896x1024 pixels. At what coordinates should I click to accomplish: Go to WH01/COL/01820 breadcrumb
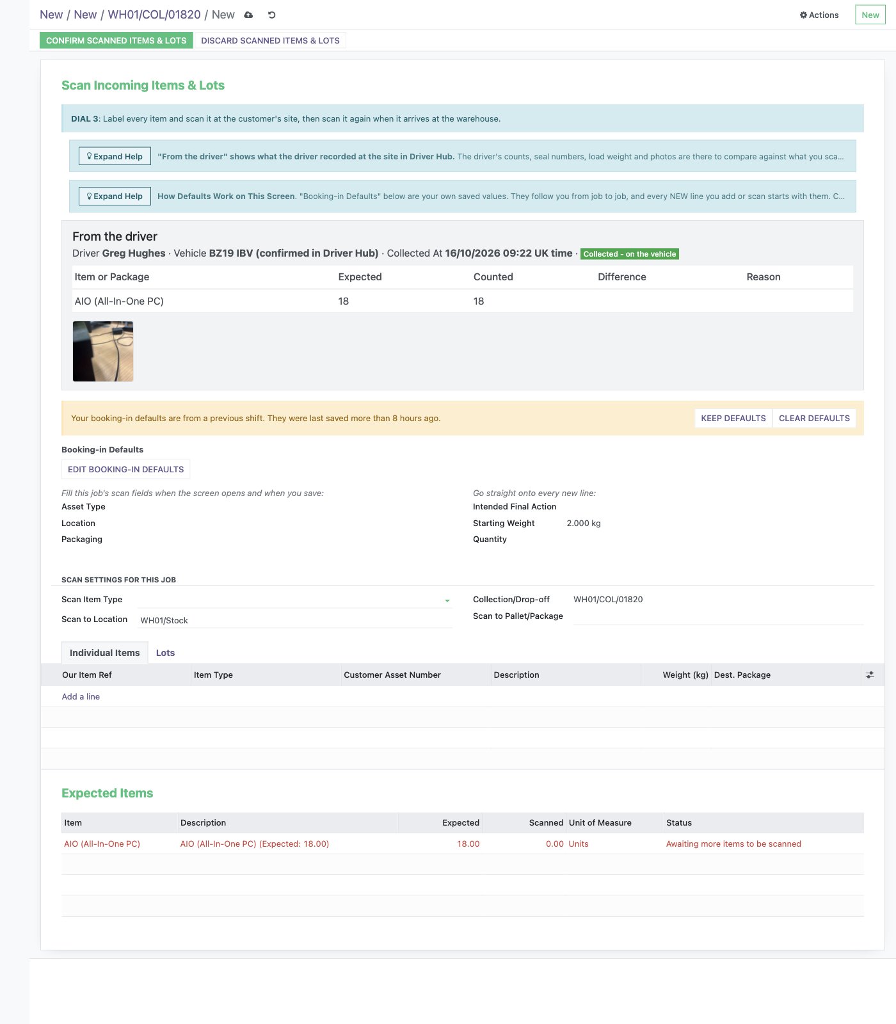point(154,15)
